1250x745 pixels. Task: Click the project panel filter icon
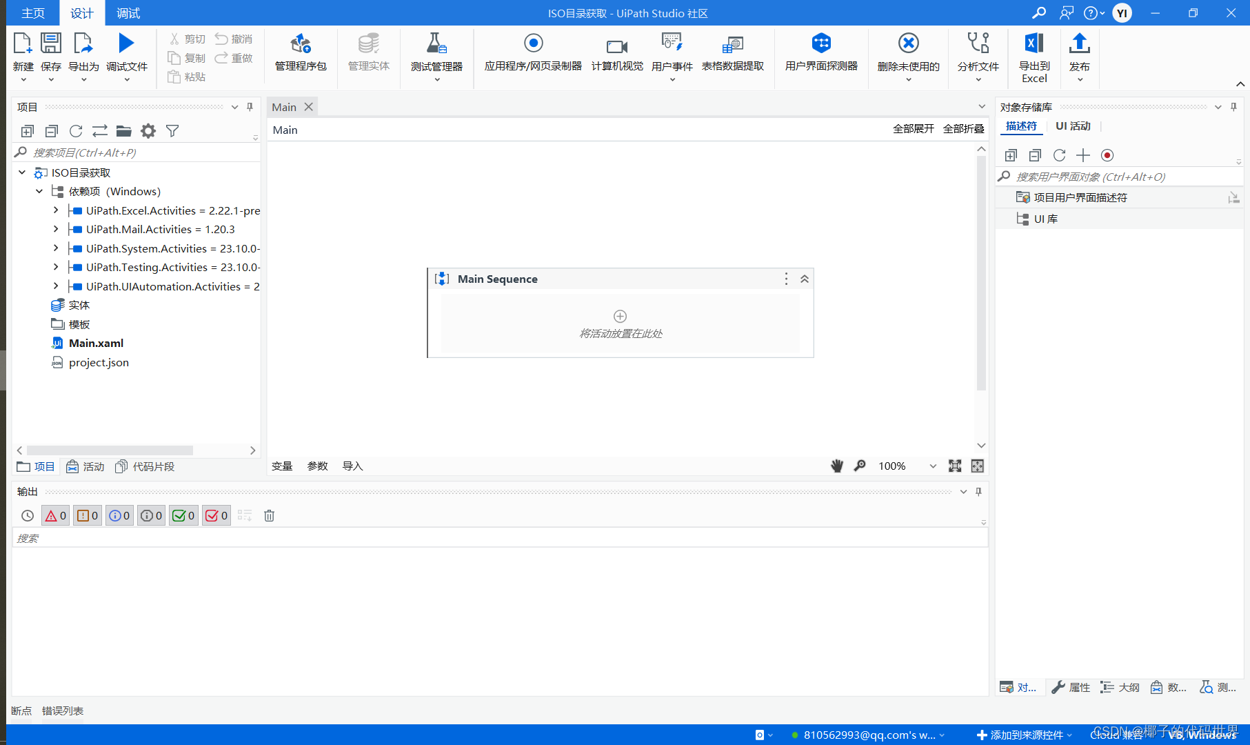pyautogui.click(x=172, y=131)
